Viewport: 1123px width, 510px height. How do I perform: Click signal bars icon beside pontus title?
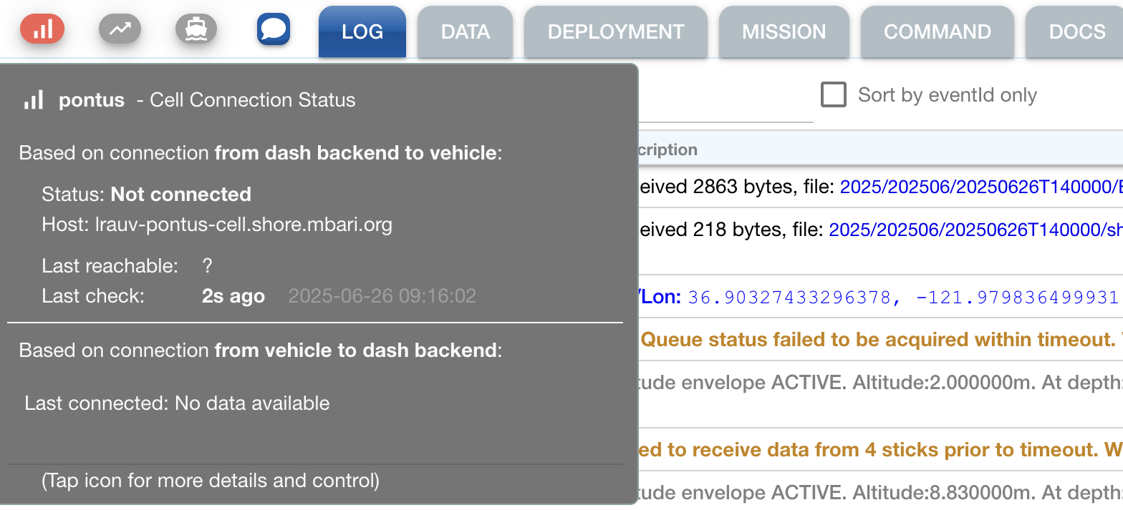34,100
